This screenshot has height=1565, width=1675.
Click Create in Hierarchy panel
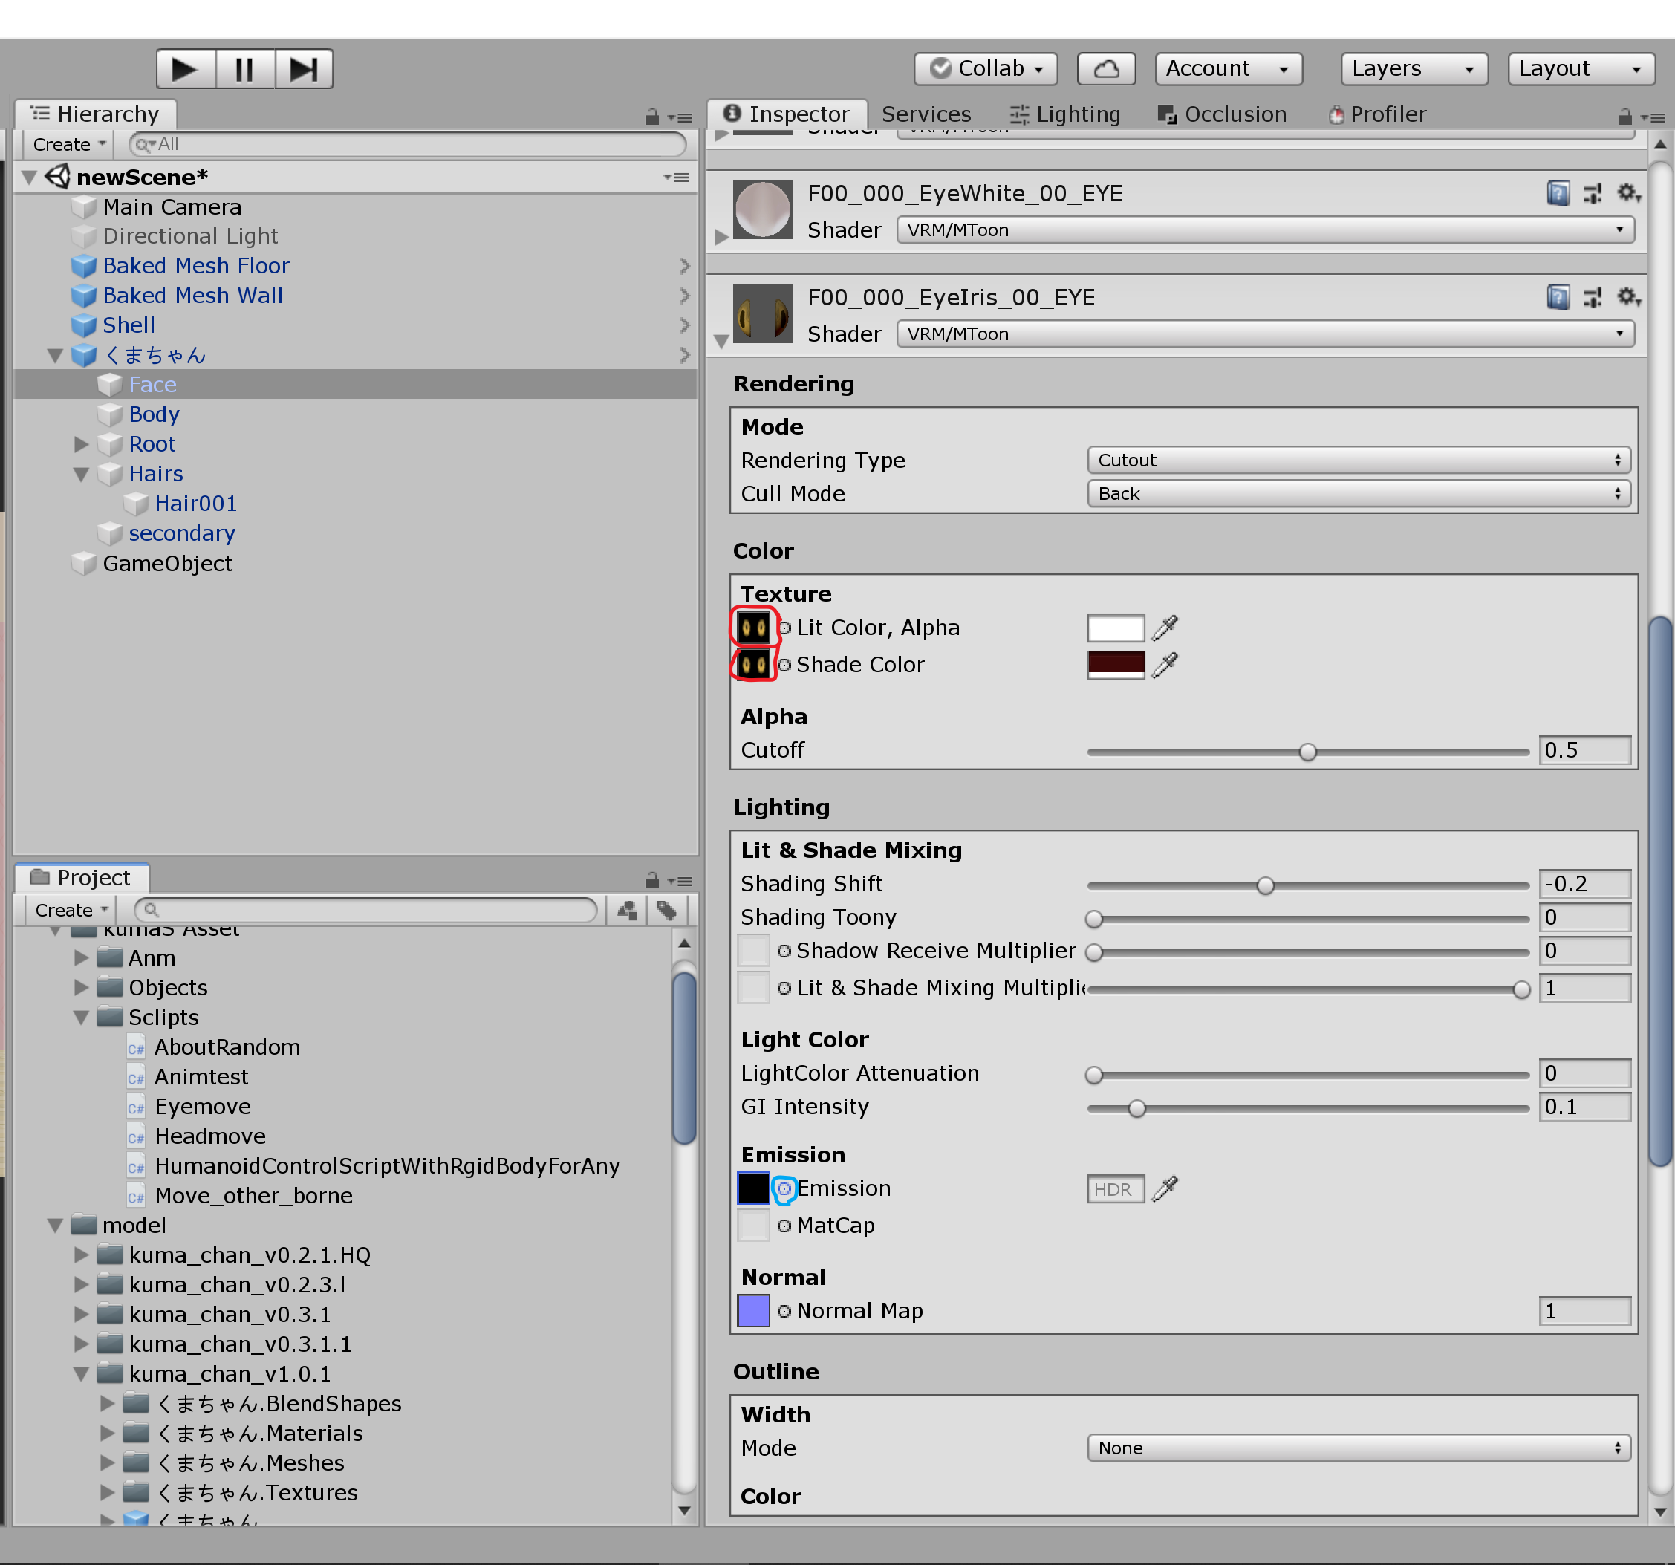point(69,144)
